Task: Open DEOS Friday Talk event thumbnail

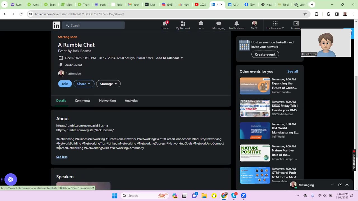Action: click(x=255, y=108)
